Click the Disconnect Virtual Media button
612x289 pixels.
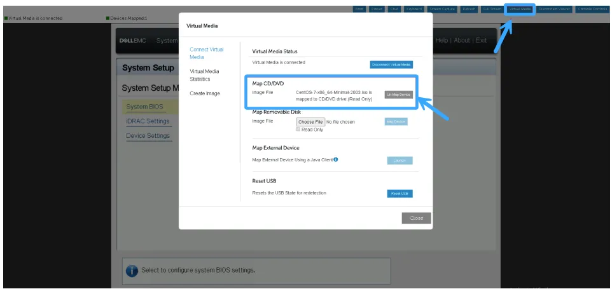coord(391,65)
